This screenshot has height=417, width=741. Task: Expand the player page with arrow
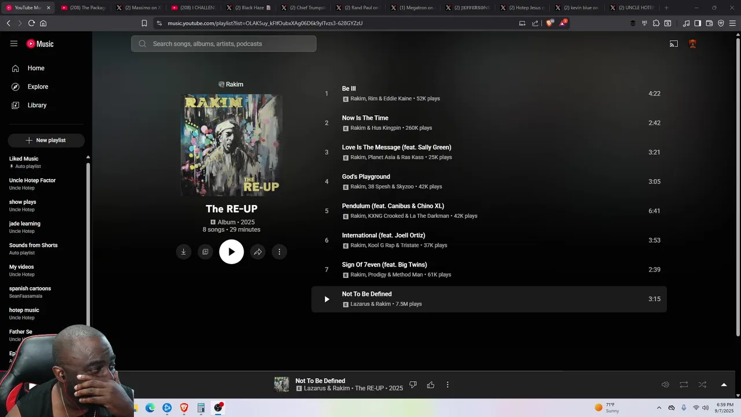point(724,385)
